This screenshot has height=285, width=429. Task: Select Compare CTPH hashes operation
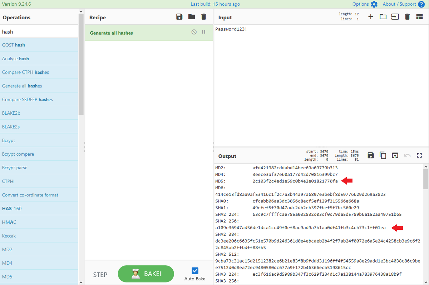39,72
